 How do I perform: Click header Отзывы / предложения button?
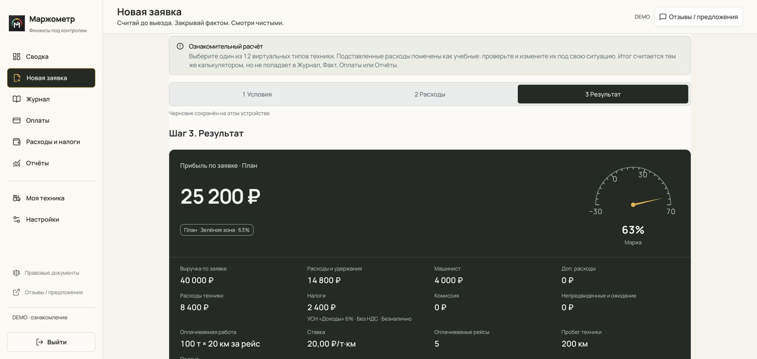click(x=698, y=17)
